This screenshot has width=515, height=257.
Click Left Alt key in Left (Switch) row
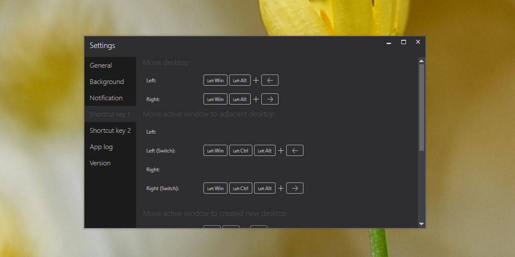point(265,150)
